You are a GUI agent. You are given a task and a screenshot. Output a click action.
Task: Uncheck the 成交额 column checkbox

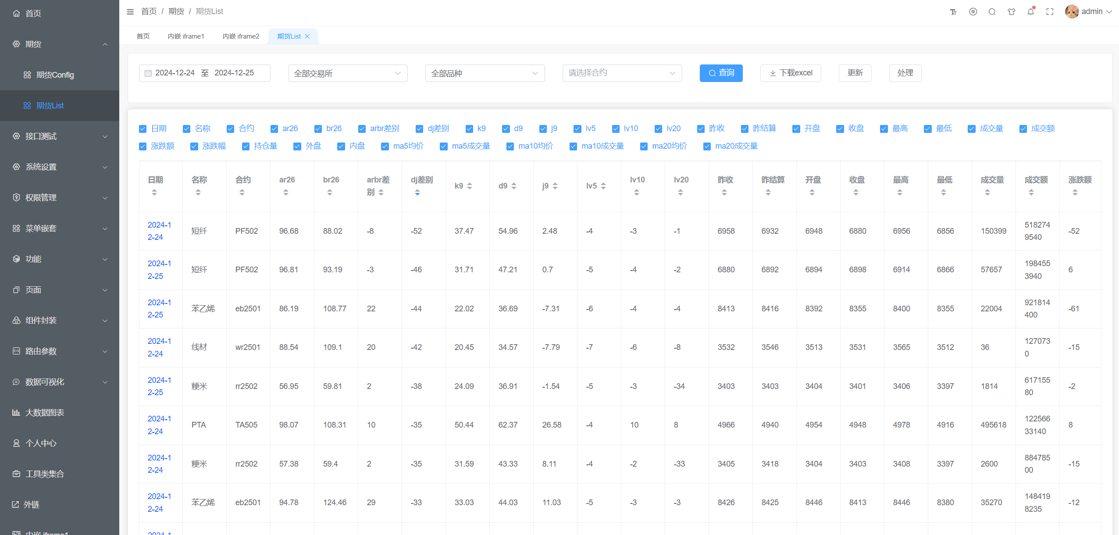pyautogui.click(x=1023, y=129)
